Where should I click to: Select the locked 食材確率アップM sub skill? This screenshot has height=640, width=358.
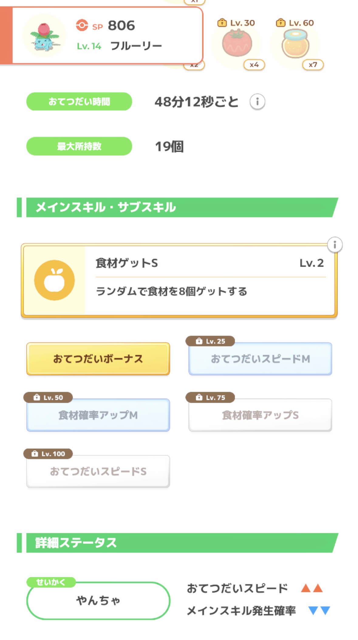coord(98,415)
